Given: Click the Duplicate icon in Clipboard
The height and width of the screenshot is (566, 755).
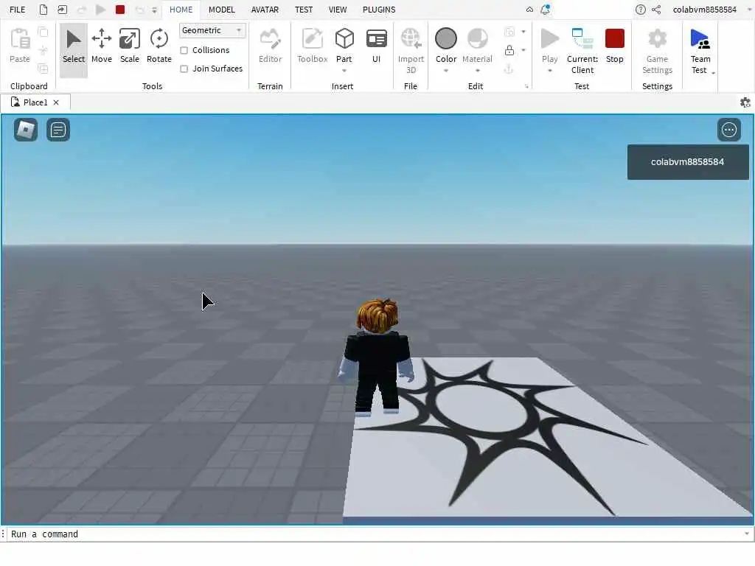Looking at the screenshot, I should pos(43,69).
